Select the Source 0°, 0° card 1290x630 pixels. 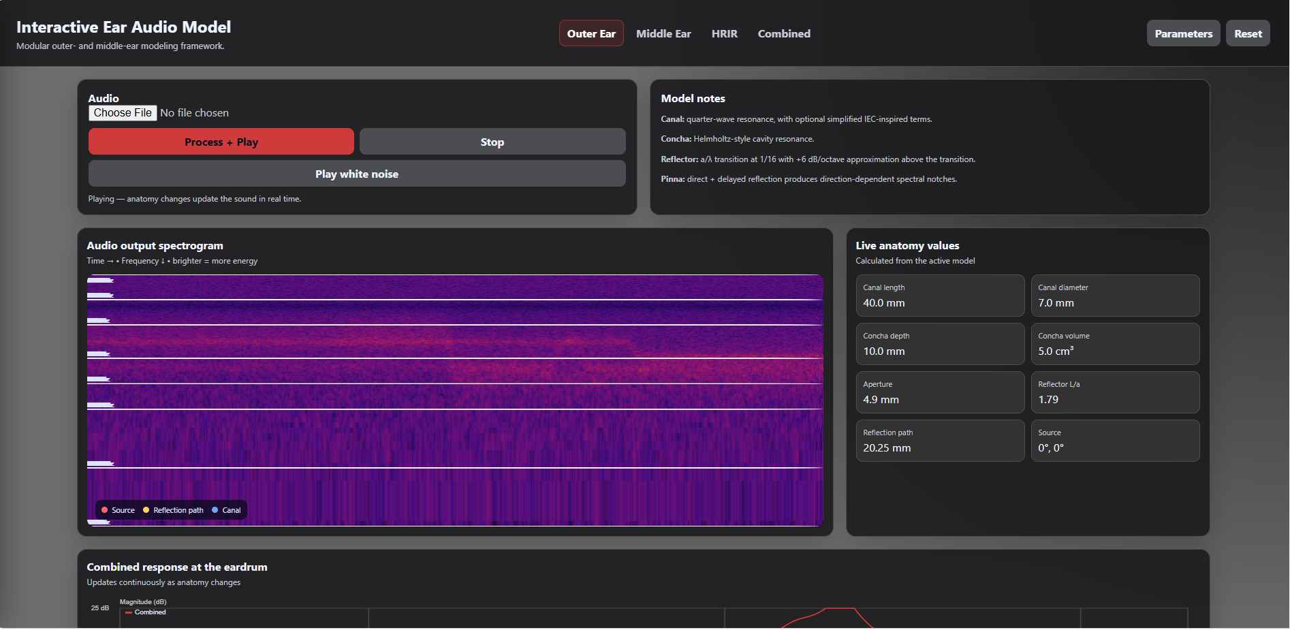(x=1115, y=441)
